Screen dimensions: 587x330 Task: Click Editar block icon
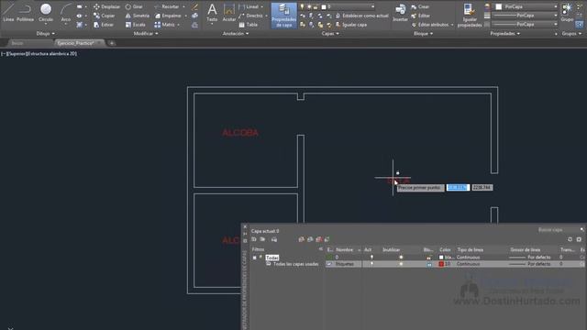[421, 16]
